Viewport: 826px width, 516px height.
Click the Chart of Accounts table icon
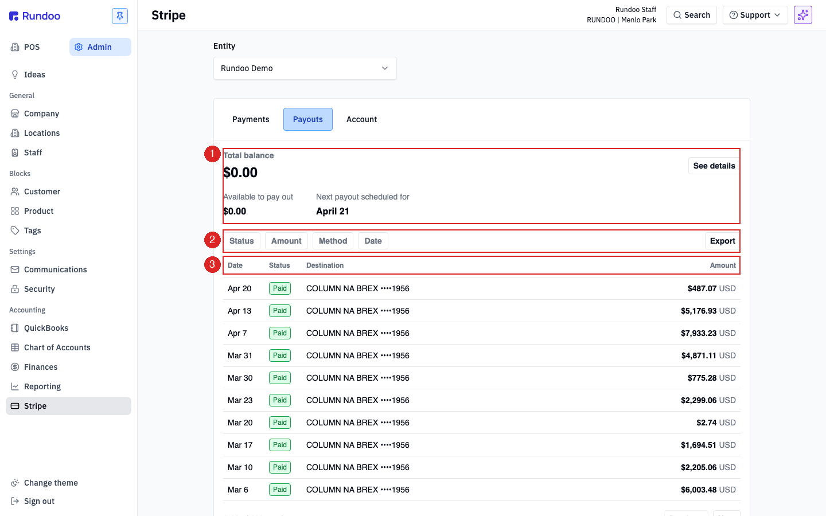15,347
